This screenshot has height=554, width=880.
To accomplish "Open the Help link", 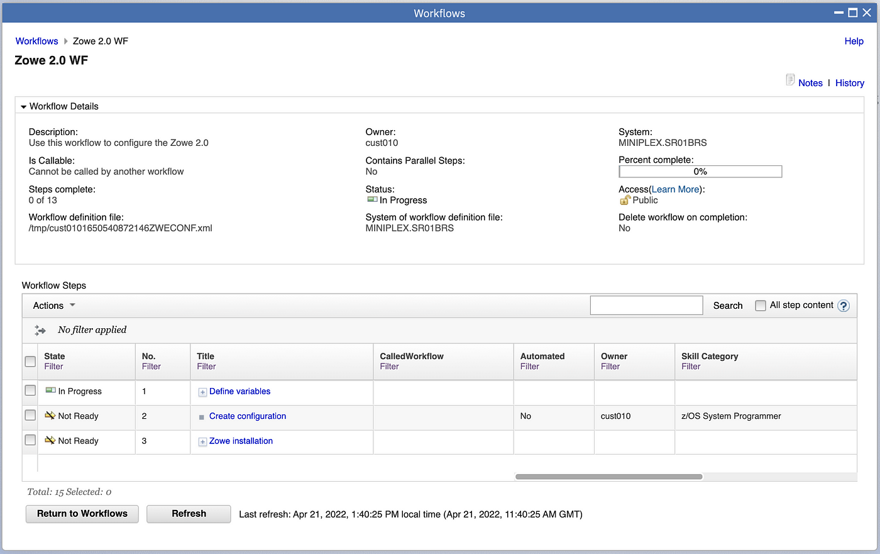I will coord(854,41).
